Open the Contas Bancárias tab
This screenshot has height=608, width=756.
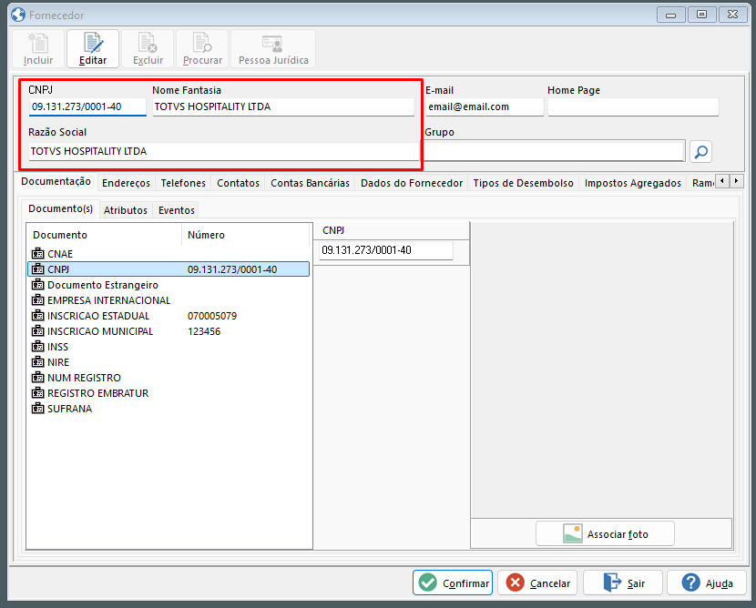click(310, 183)
